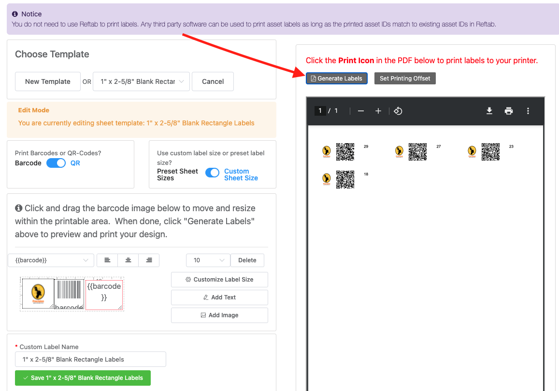The image size is (559, 391).
Task: Open the font size dropdown showing 10
Action: pos(208,260)
